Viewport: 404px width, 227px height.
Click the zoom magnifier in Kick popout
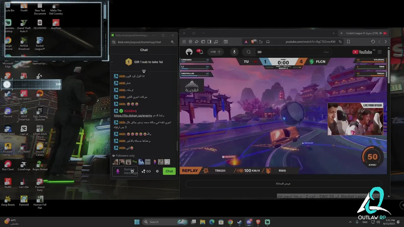[x=172, y=42]
